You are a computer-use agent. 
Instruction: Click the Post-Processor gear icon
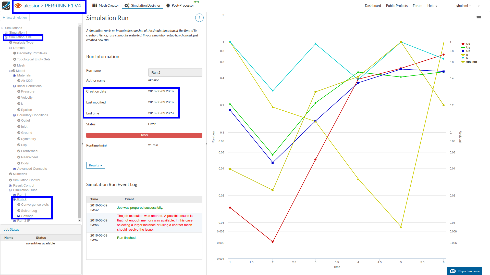coord(168,5)
